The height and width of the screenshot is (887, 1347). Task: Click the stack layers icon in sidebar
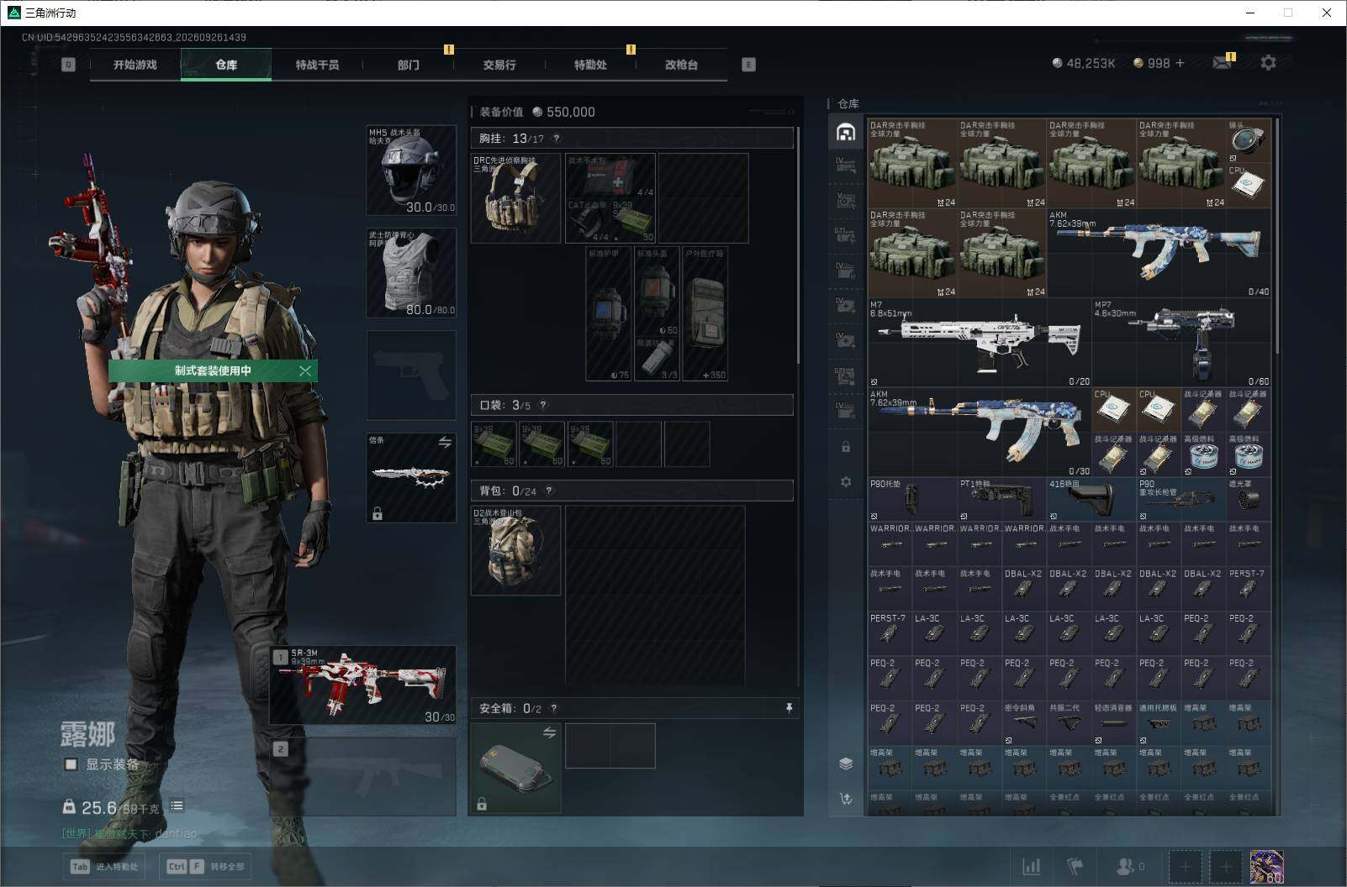pos(846,764)
